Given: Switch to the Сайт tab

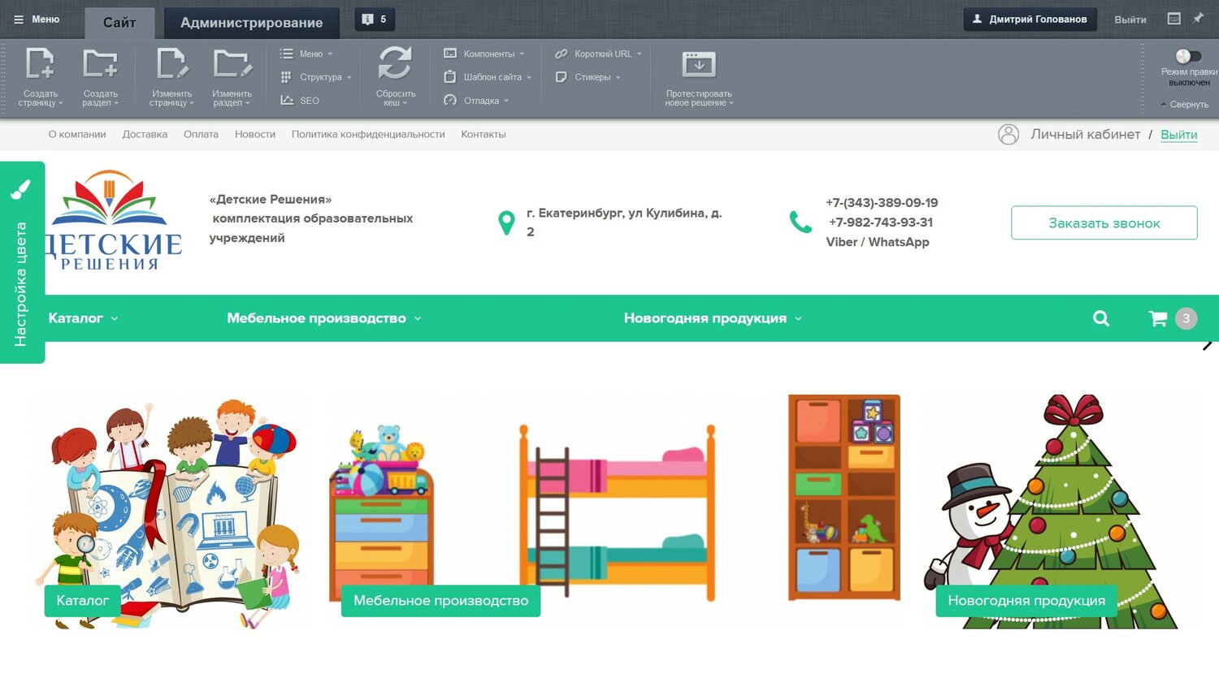Looking at the screenshot, I should (119, 23).
